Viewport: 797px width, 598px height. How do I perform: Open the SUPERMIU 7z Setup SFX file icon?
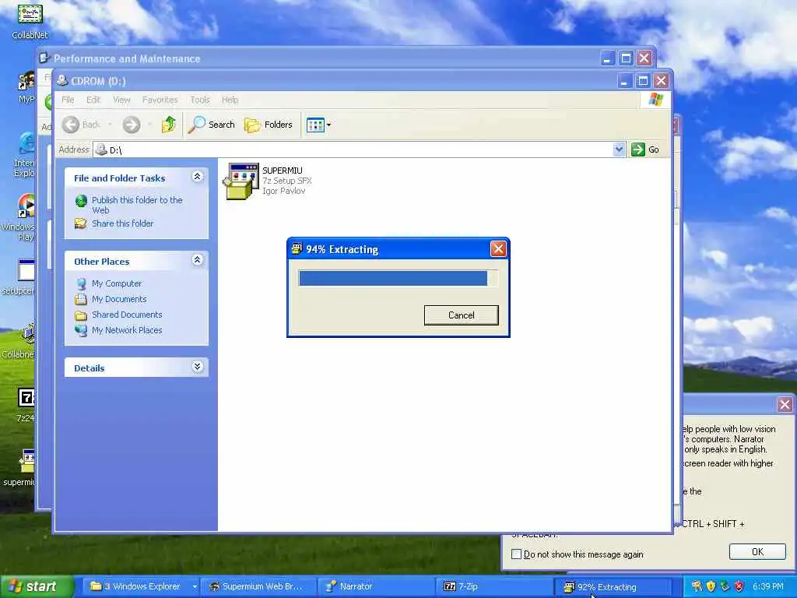(x=241, y=181)
